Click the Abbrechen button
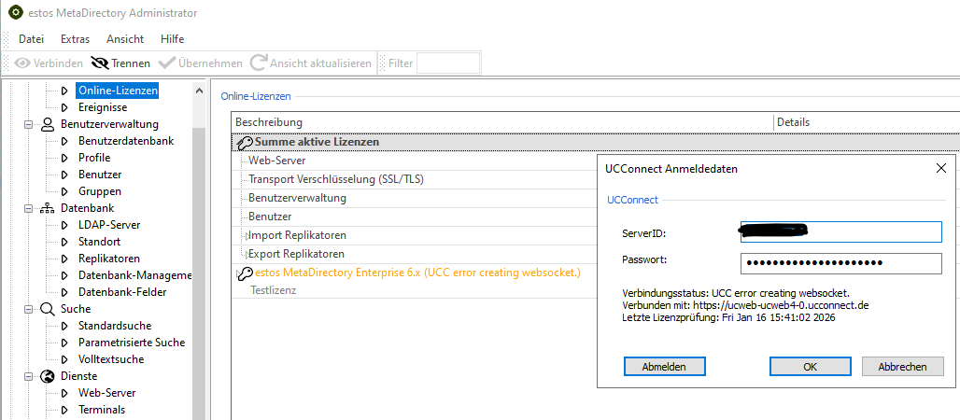The width and height of the screenshot is (960, 420). click(902, 367)
